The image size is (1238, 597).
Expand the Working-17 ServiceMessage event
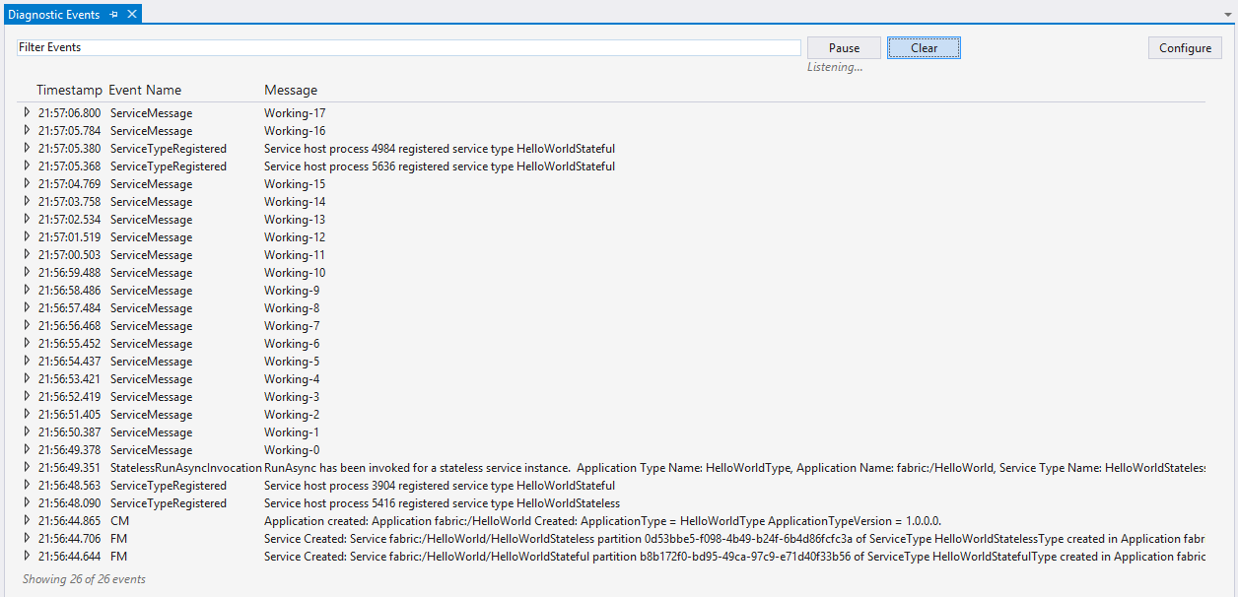27,112
